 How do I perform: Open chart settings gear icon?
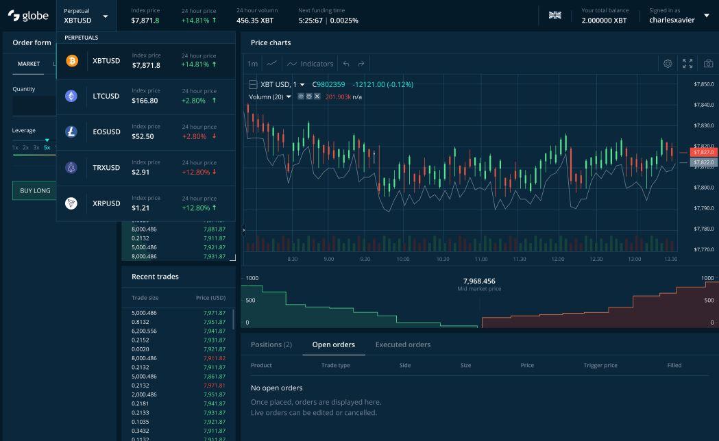[668, 64]
